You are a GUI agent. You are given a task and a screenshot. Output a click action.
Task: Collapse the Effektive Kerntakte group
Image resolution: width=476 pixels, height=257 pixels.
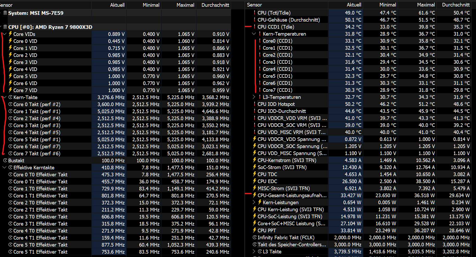(x=5, y=168)
